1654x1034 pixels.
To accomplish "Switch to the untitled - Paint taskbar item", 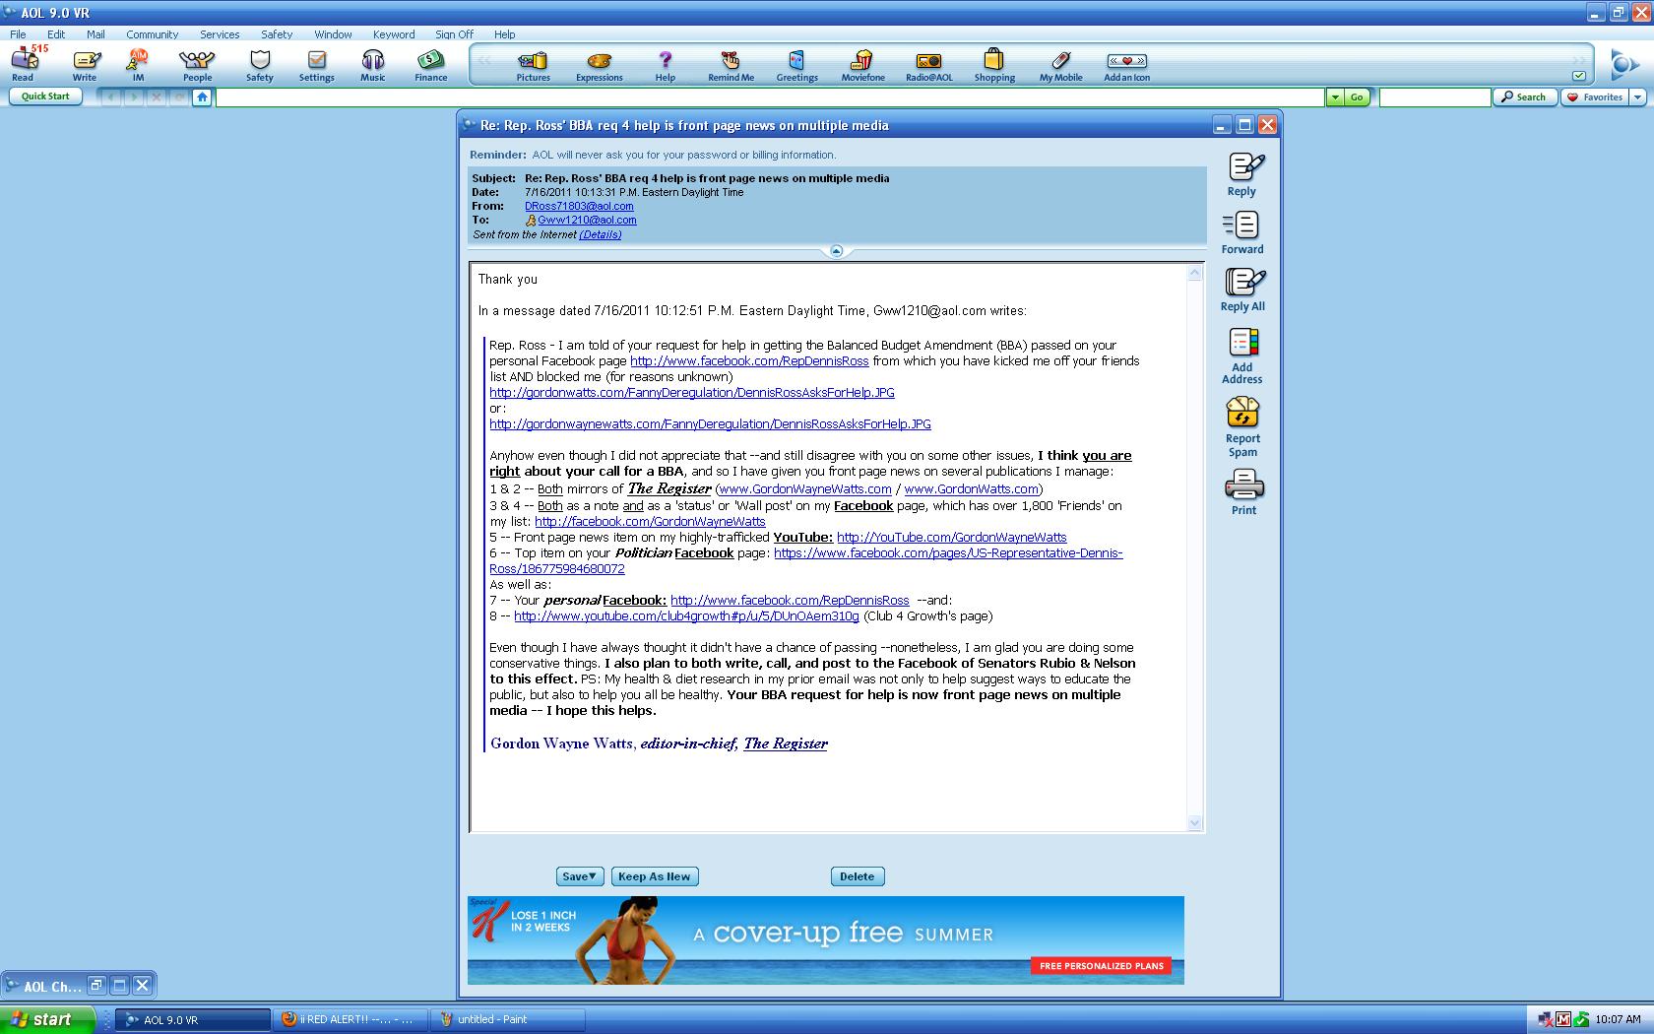I will (508, 1019).
